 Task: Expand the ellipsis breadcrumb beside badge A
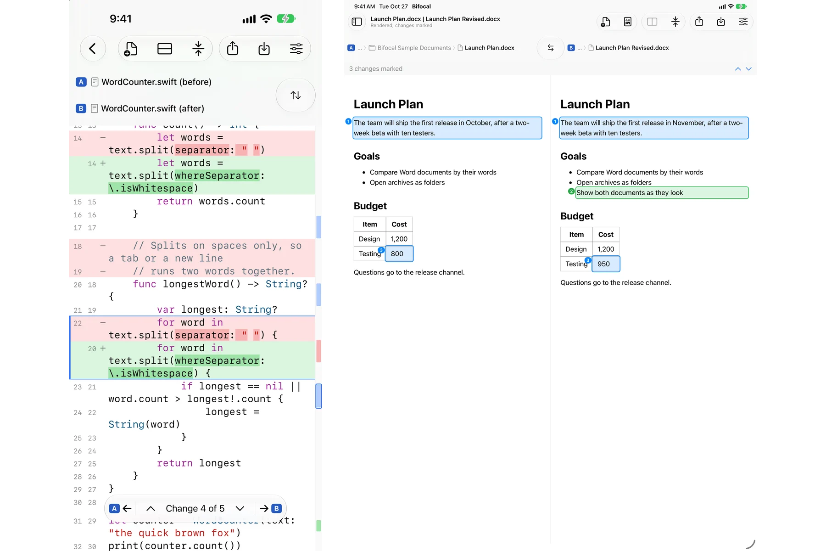click(x=360, y=48)
